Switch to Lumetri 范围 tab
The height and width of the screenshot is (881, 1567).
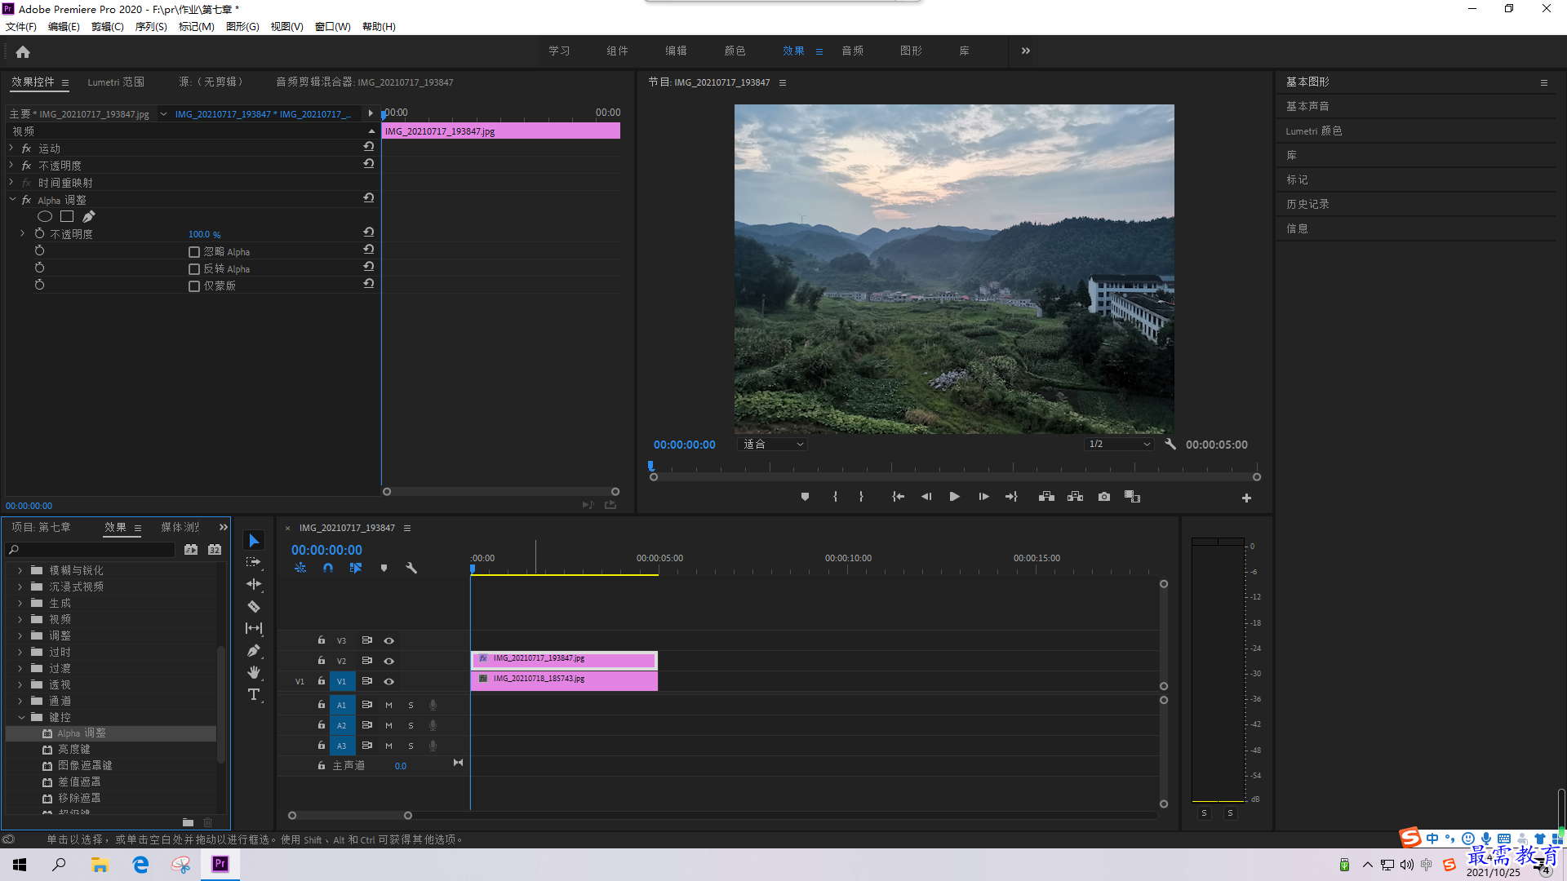coord(116,82)
